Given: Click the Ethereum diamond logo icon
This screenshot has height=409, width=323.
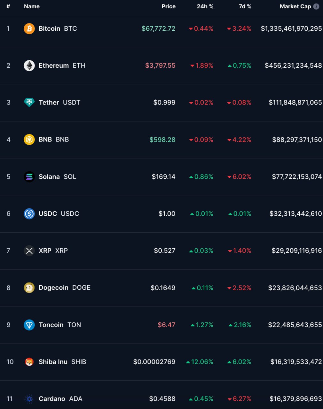Looking at the screenshot, I should [29, 66].
